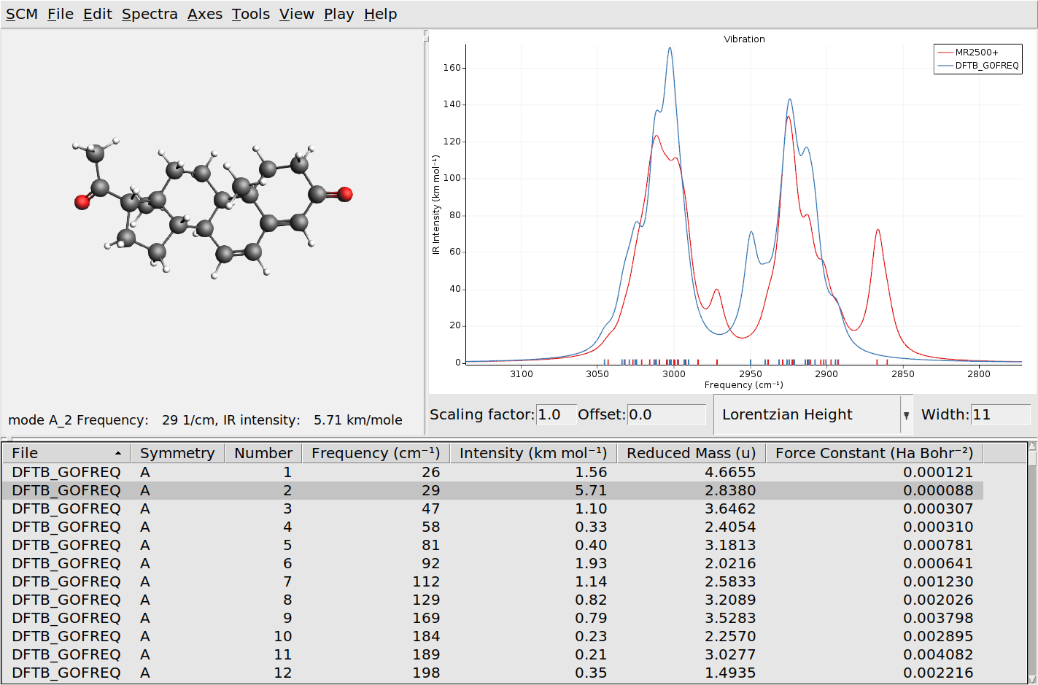Open the Axes menu

(204, 13)
